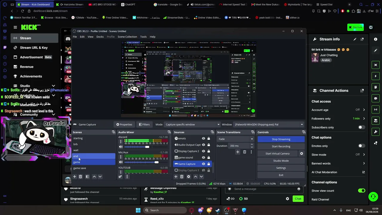Expand Slow mode chat setting
This screenshot has width=382, height=215.
[364, 155]
